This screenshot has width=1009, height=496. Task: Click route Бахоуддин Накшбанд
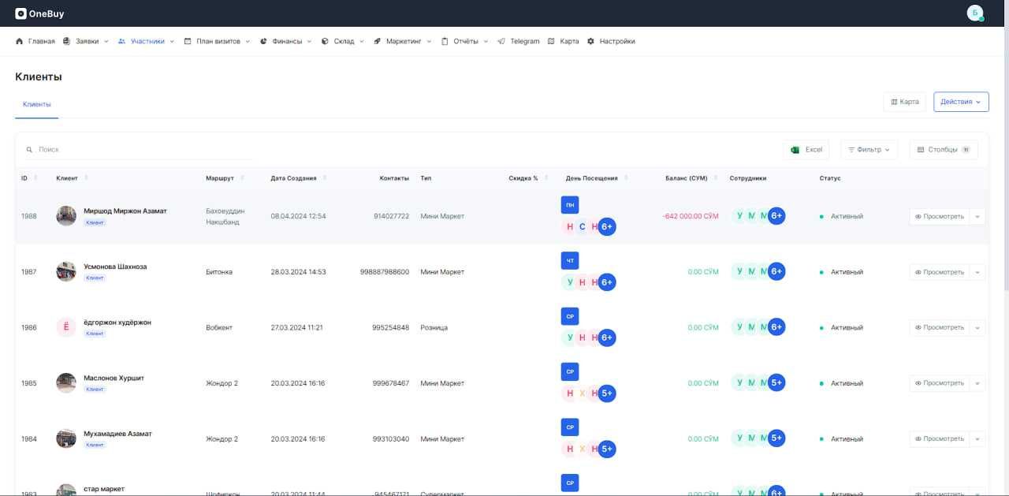tap(225, 216)
